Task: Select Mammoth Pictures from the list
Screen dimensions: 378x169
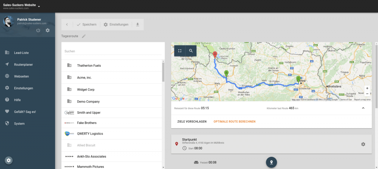Action: click(112, 166)
